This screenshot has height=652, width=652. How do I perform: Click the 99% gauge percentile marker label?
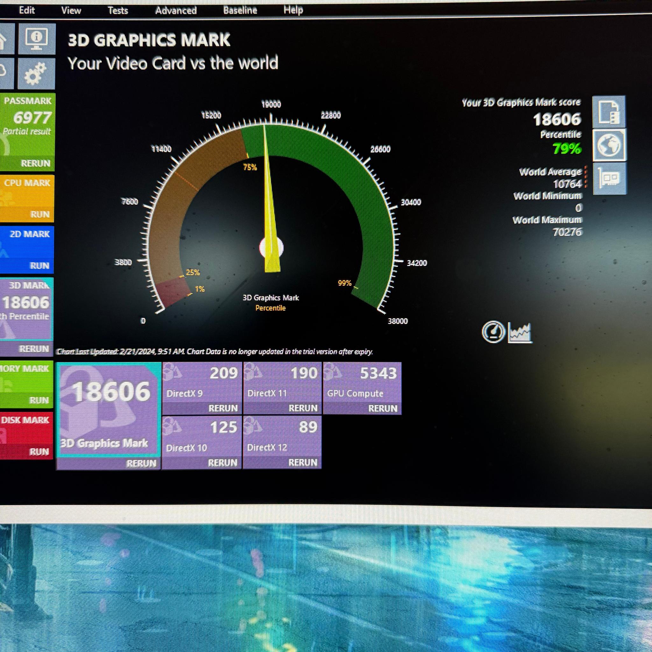coord(344,283)
